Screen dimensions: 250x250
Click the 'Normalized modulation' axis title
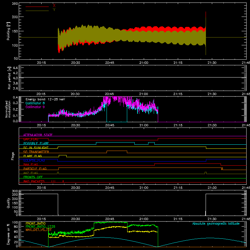point(8,109)
